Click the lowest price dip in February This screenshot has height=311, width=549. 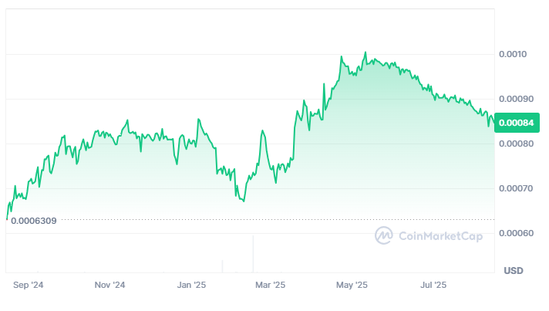point(244,201)
